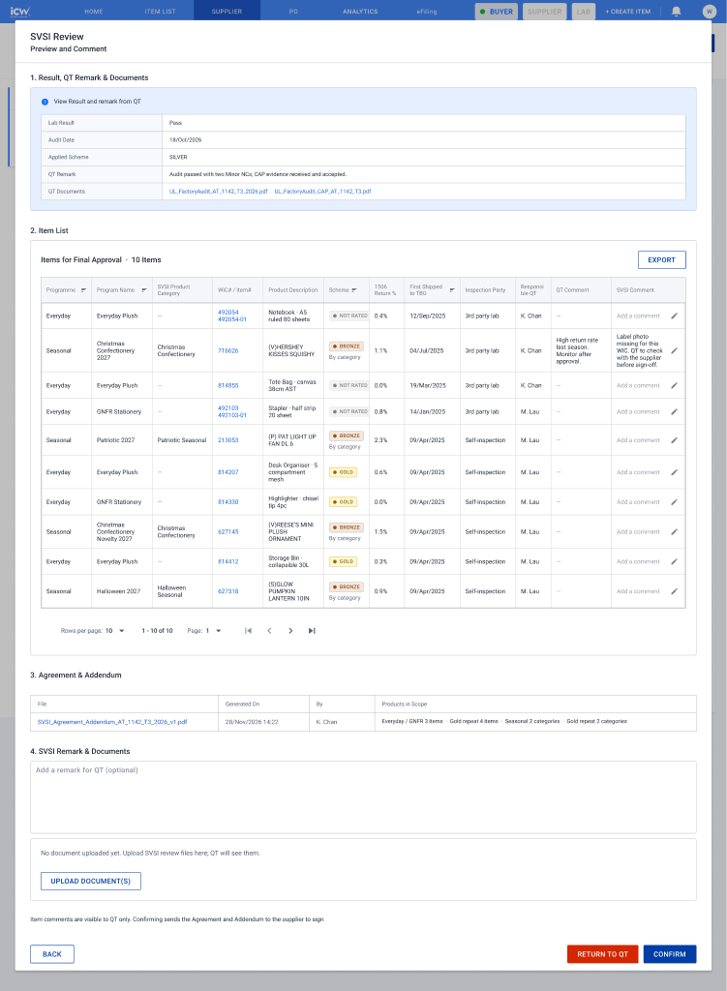Go to first page of items
Image resolution: width=727 pixels, height=991 pixels.
[248, 631]
